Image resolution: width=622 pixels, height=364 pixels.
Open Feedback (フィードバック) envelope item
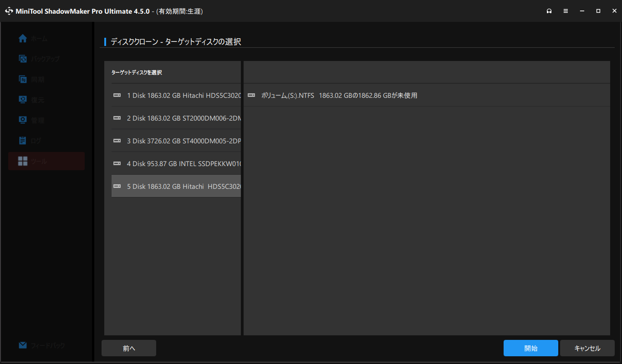point(42,345)
